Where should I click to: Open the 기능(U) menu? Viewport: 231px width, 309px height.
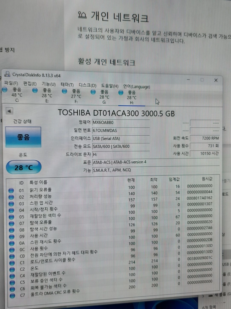49,84
